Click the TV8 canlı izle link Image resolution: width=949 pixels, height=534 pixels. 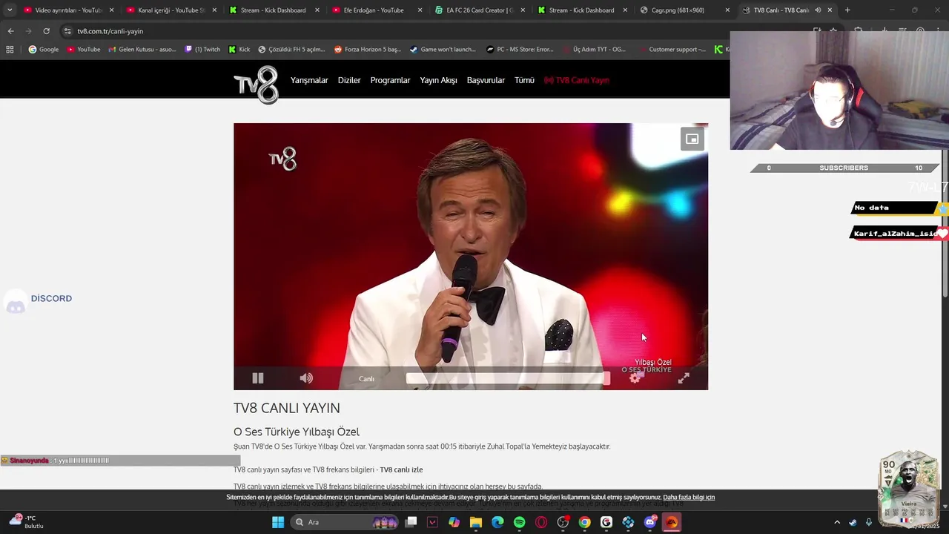pyautogui.click(x=401, y=469)
